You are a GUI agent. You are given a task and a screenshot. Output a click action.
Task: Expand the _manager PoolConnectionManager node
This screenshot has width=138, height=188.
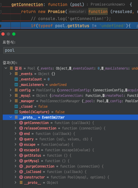click(x=11, y=101)
